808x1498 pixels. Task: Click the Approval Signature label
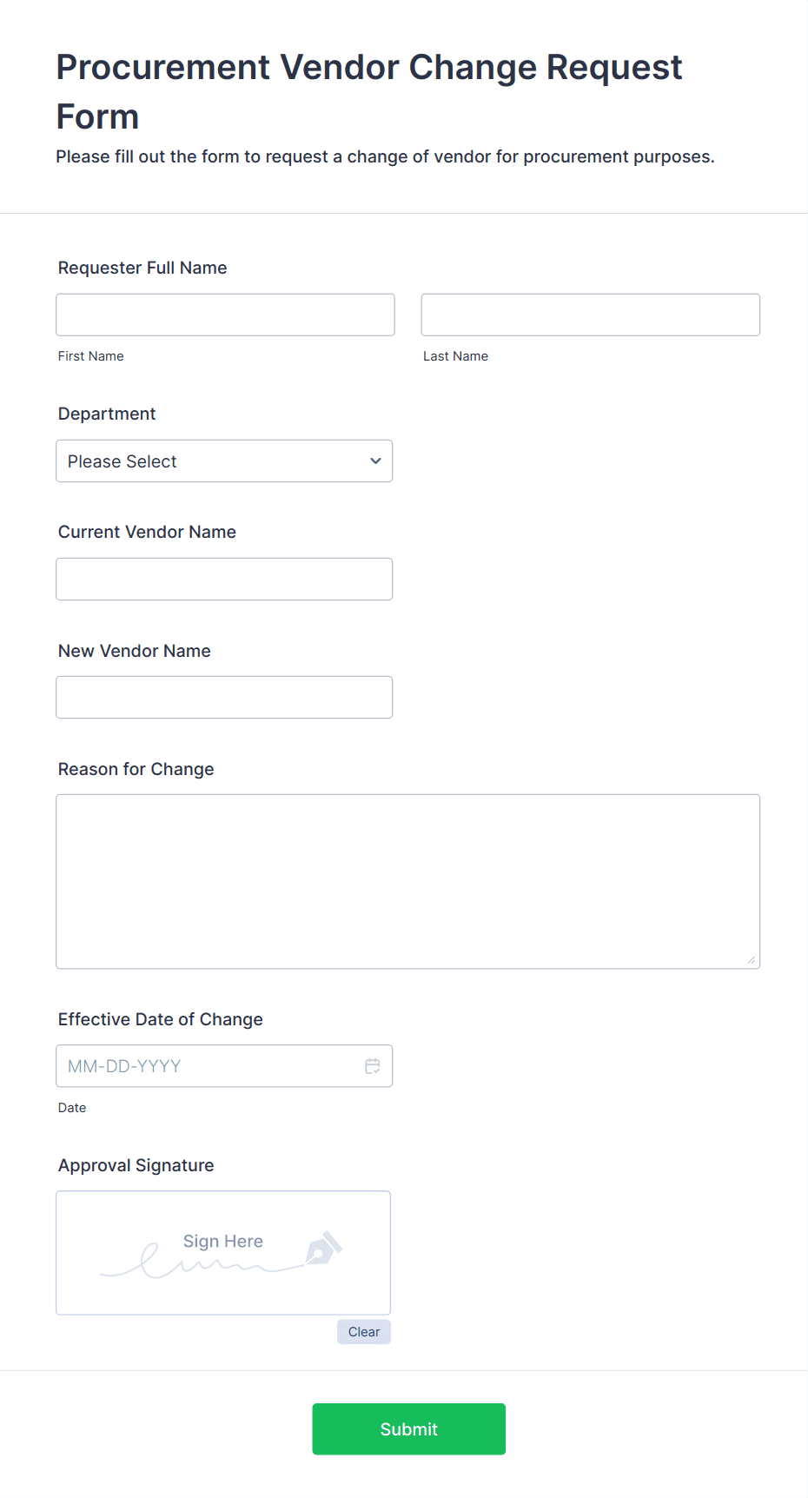coord(136,1165)
